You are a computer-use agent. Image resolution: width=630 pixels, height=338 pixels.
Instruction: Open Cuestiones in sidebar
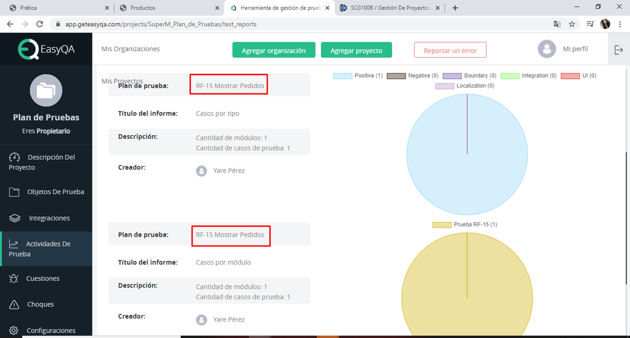[x=46, y=278]
